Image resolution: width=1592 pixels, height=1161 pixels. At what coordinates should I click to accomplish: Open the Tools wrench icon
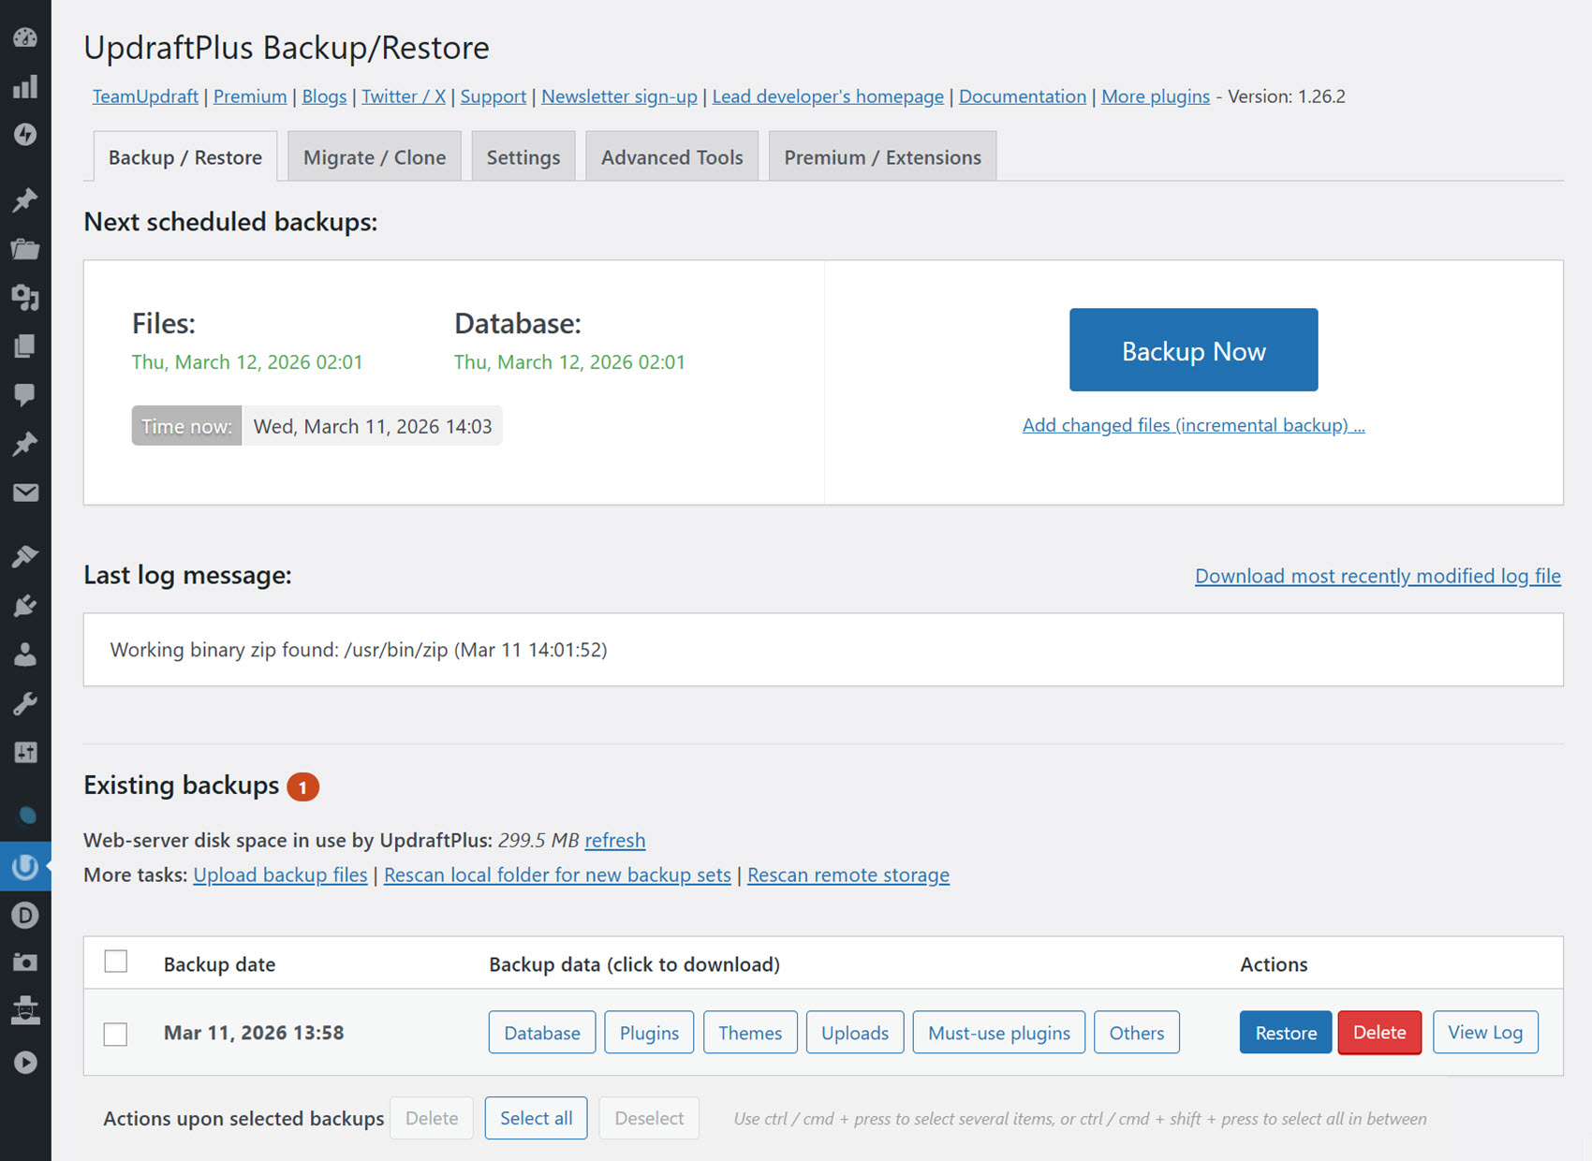pyautogui.click(x=25, y=703)
